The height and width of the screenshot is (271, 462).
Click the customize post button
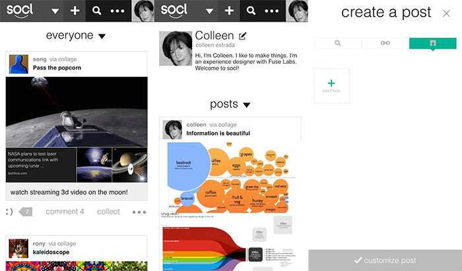(385, 260)
